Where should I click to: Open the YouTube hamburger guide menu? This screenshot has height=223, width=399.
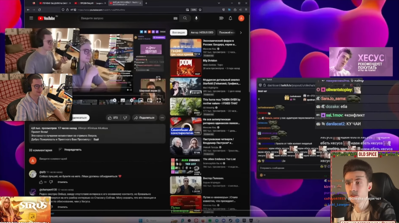point(31,18)
